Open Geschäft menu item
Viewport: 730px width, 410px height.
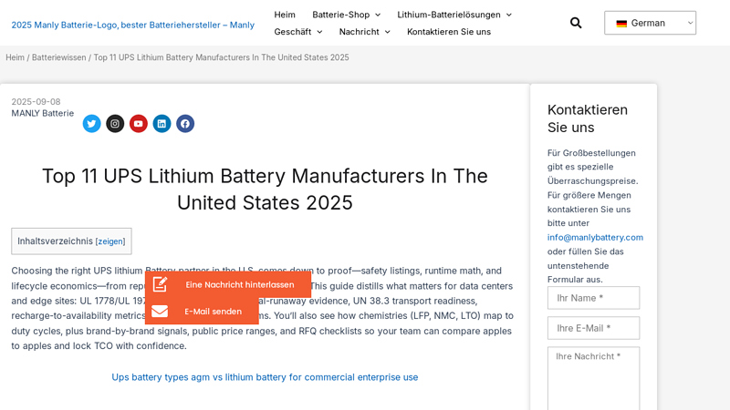tap(292, 32)
